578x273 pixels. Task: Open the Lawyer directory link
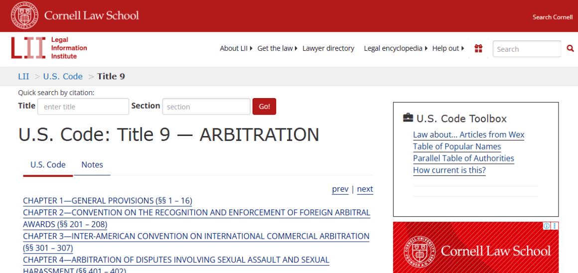[328, 48]
